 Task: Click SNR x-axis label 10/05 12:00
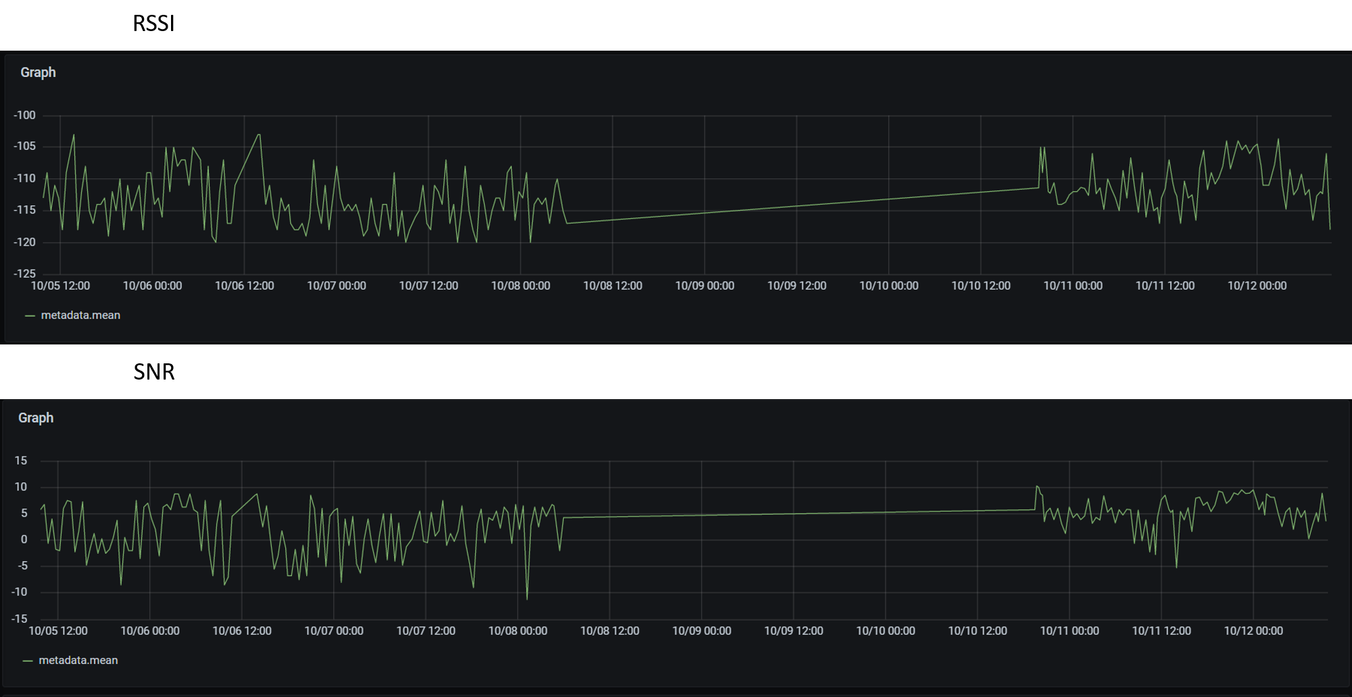click(58, 631)
